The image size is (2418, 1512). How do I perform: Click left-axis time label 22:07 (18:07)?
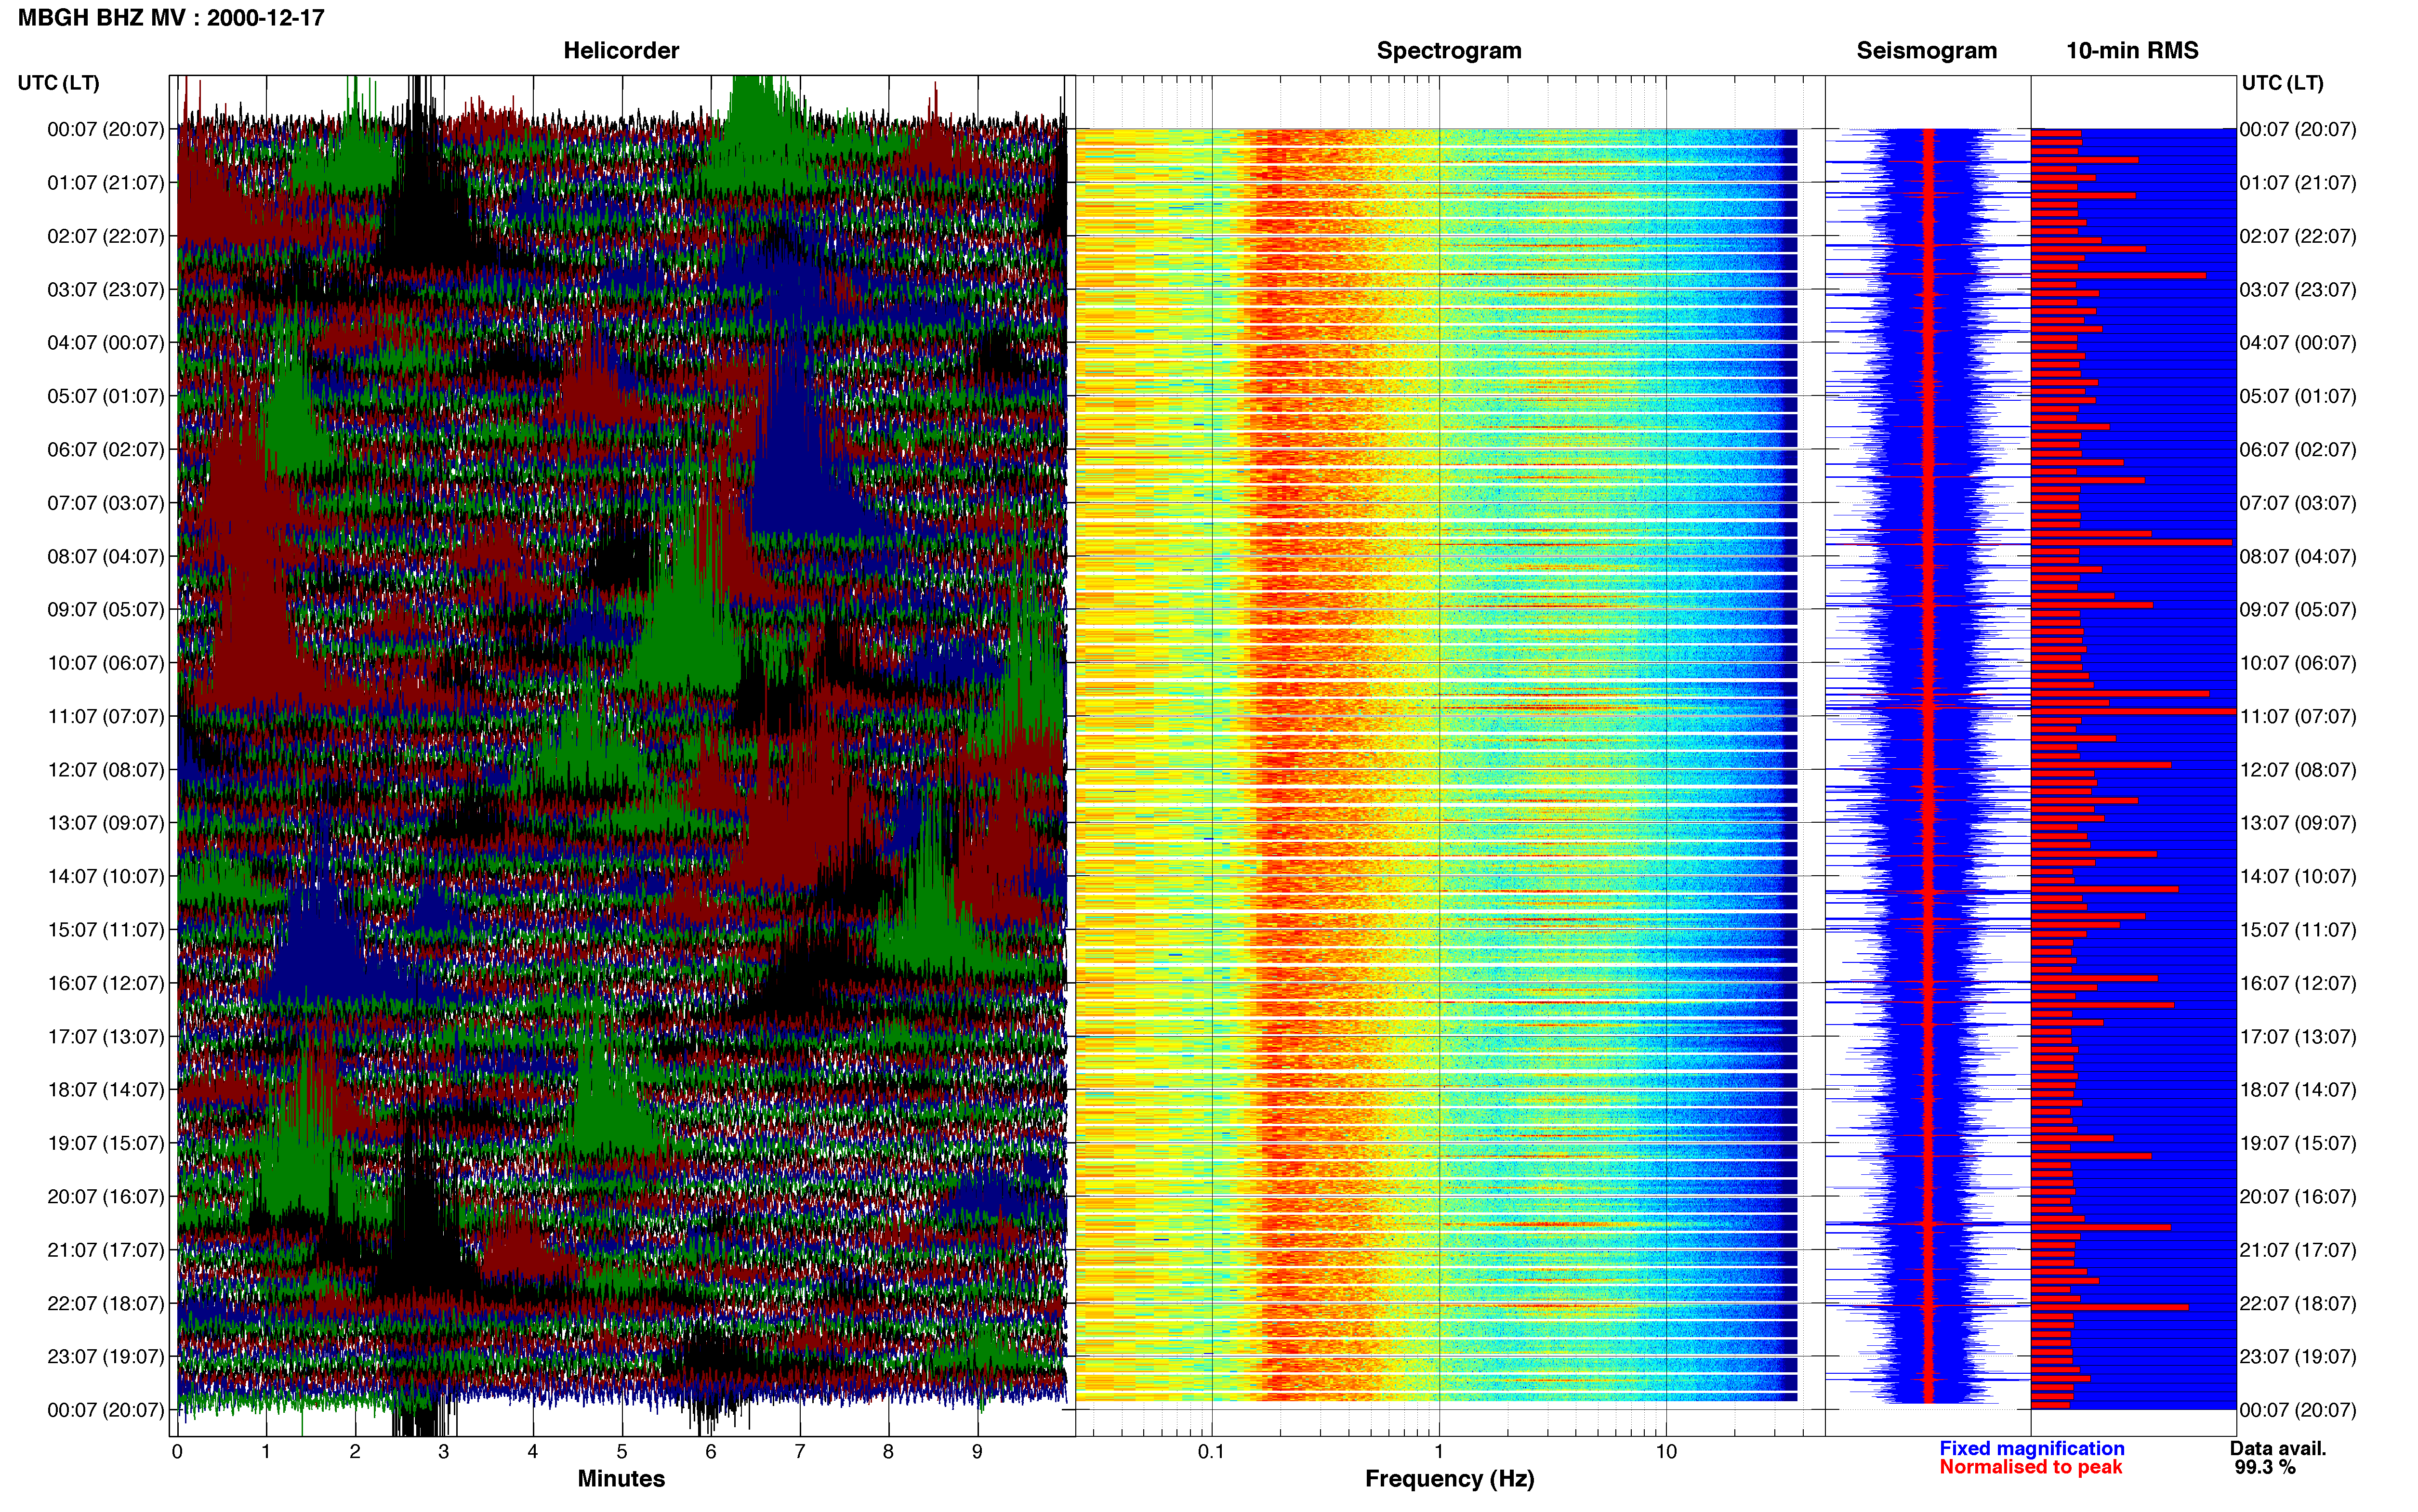(105, 1303)
